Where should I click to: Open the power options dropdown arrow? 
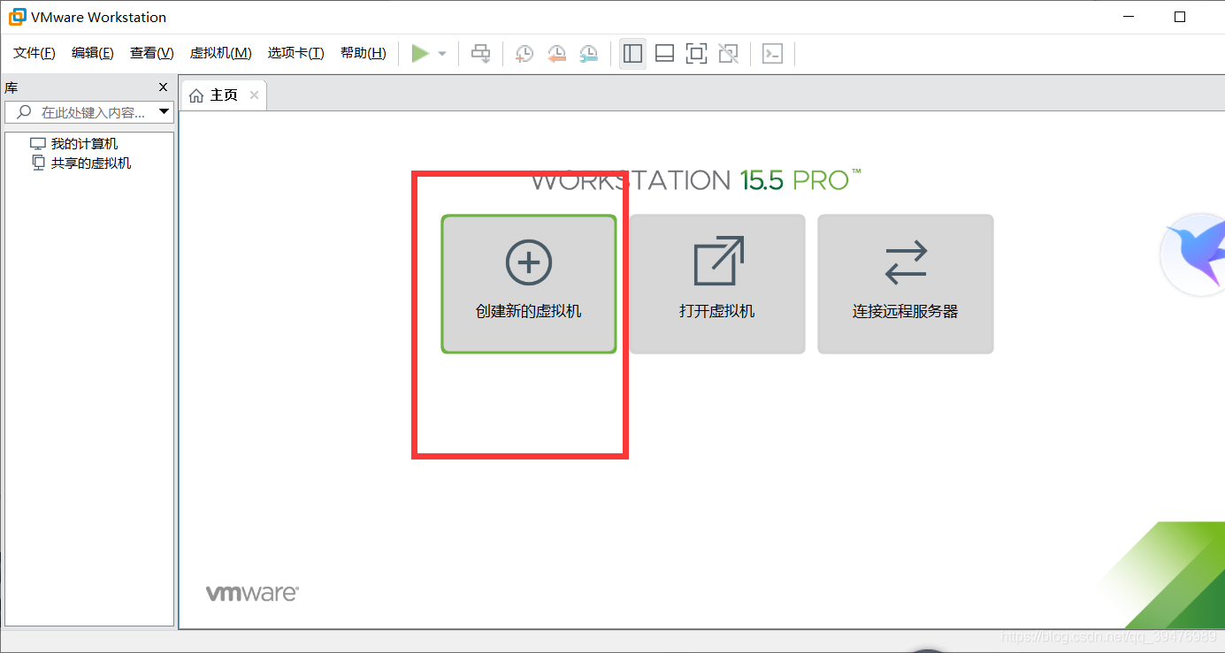click(x=442, y=54)
